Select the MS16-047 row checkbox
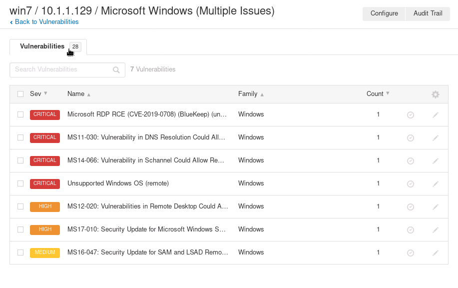458x288 pixels. [x=20, y=252]
